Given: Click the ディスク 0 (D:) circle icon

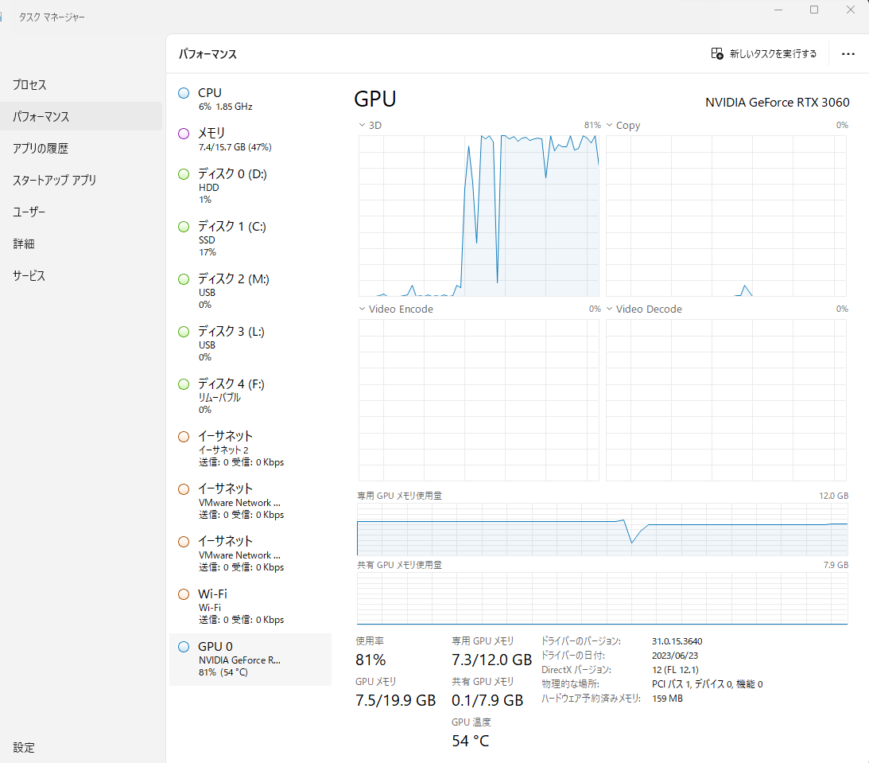Looking at the screenshot, I should coord(184,174).
